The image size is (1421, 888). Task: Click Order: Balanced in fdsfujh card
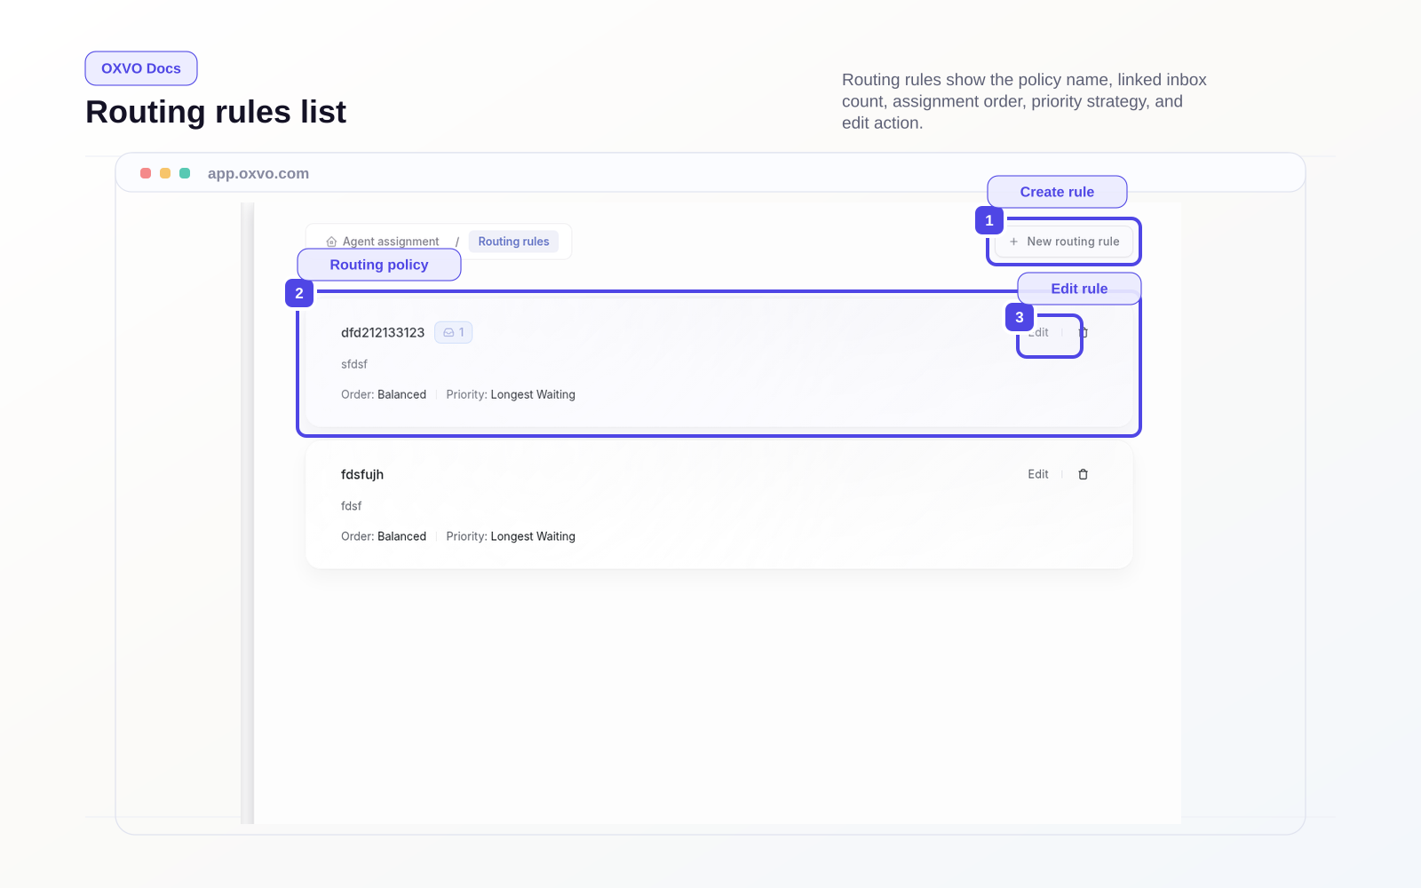[x=384, y=536]
